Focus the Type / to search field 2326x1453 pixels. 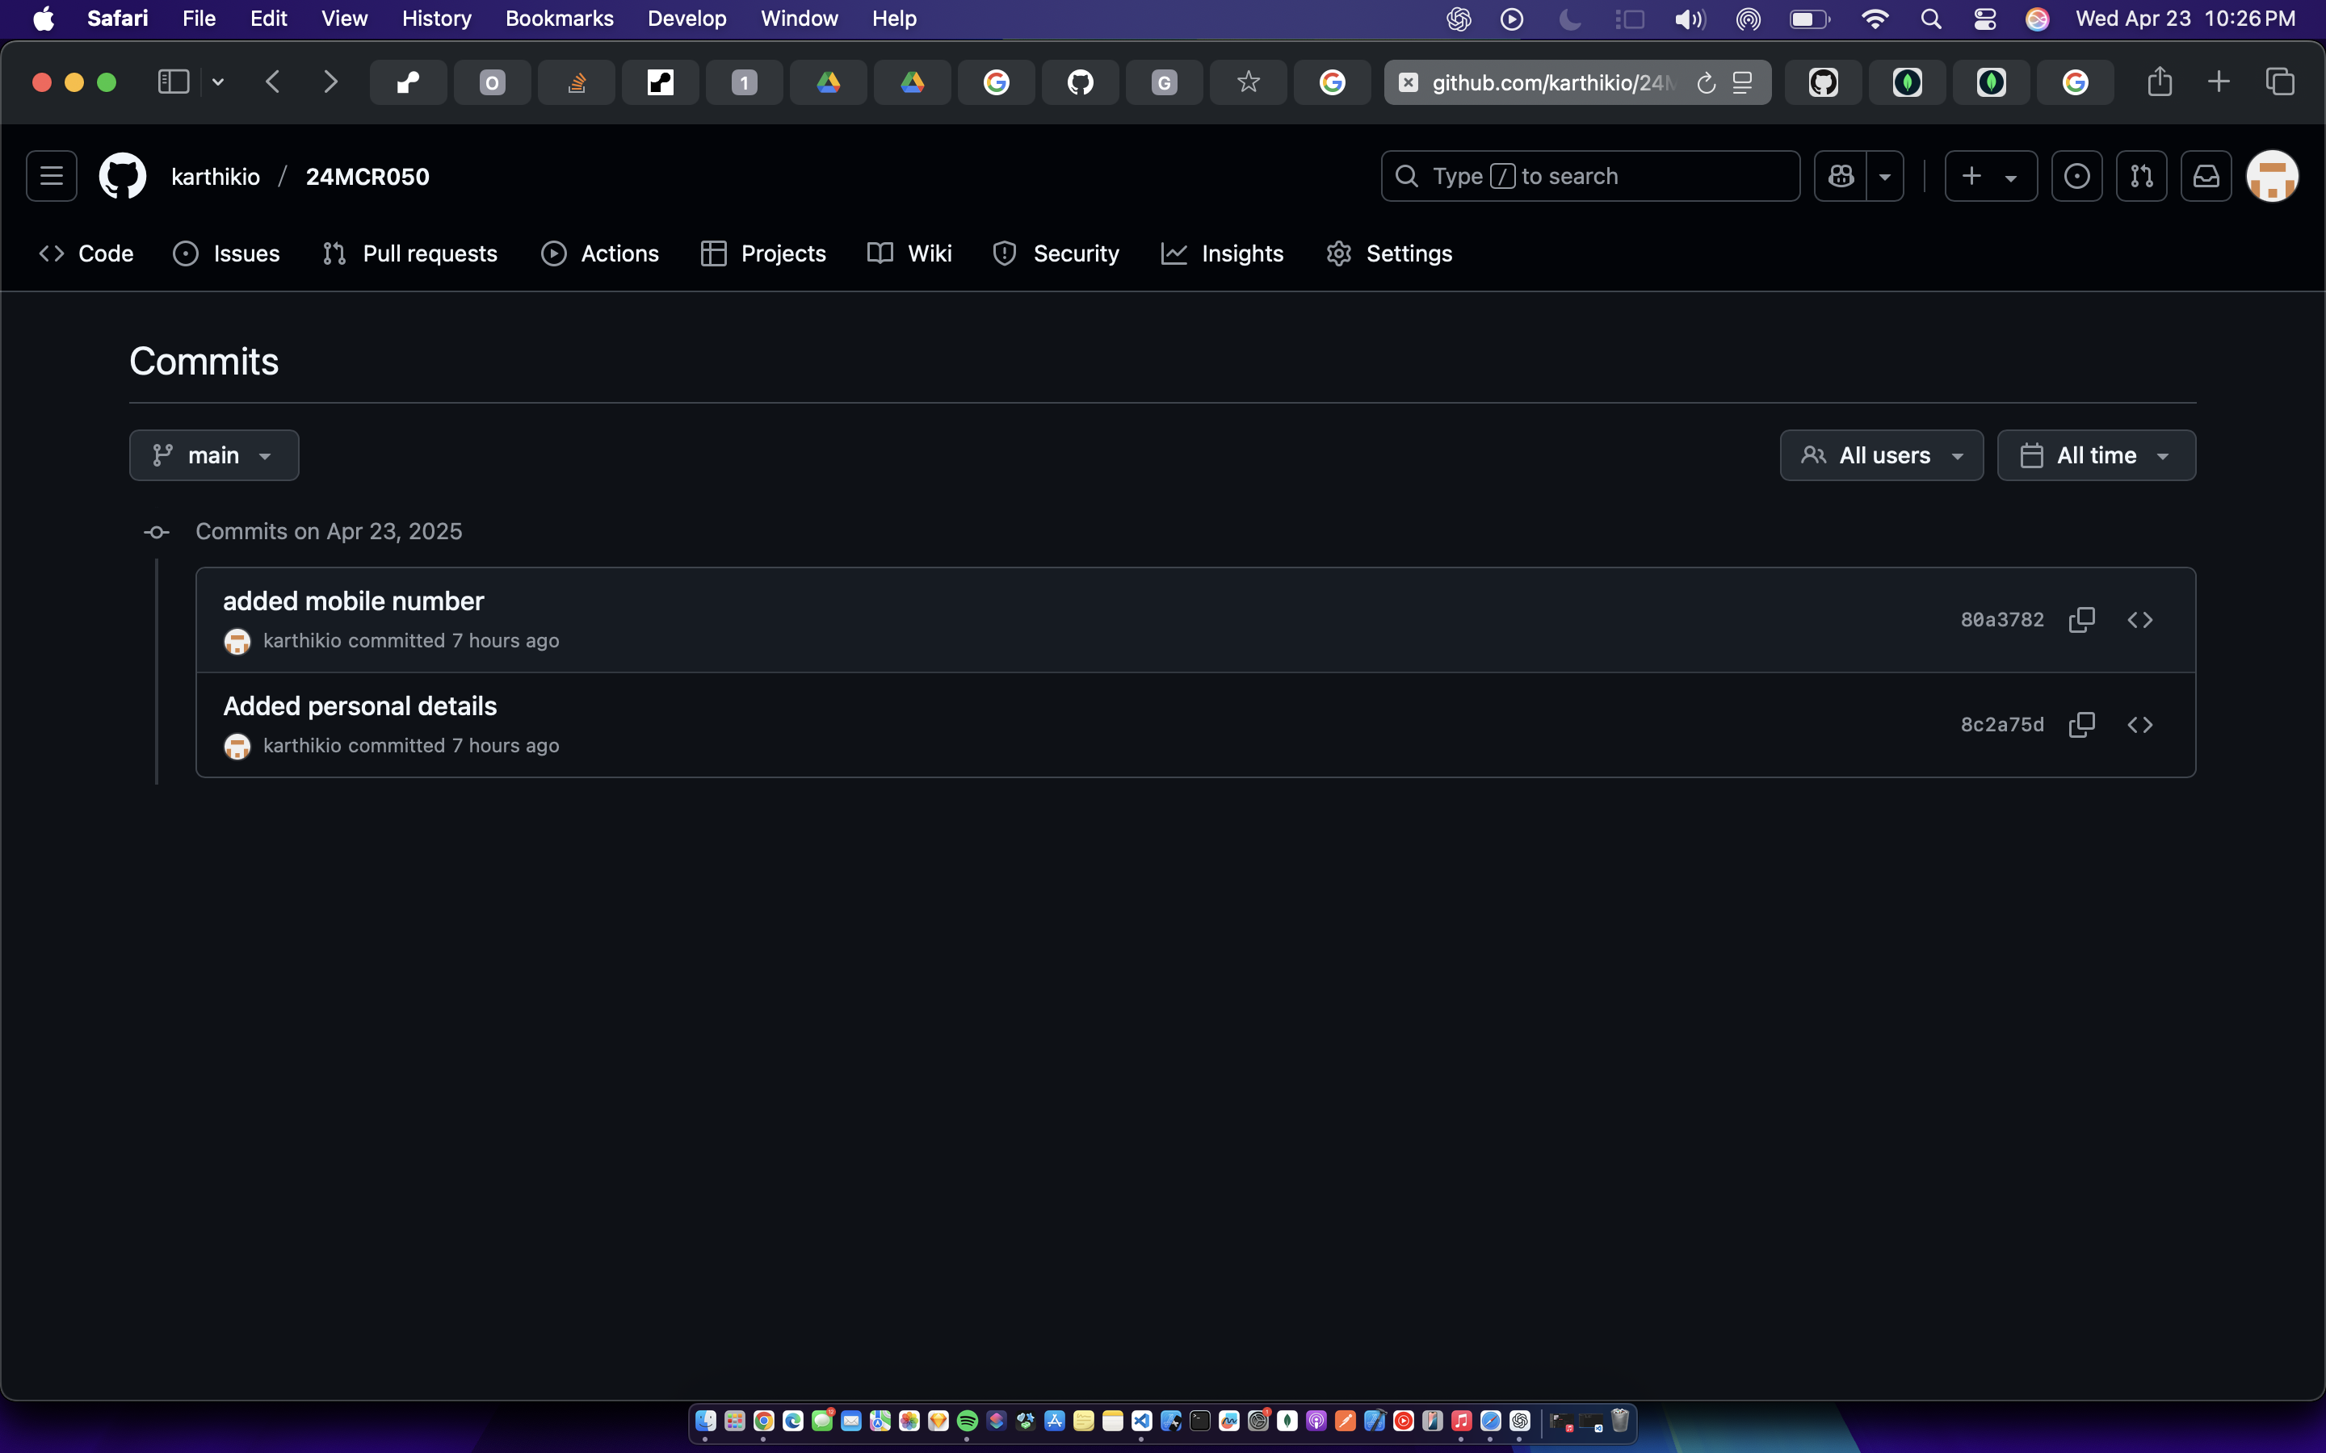pos(1589,176)
